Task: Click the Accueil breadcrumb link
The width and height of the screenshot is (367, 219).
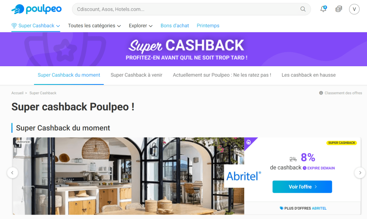Action: click(x=17, y=93)
